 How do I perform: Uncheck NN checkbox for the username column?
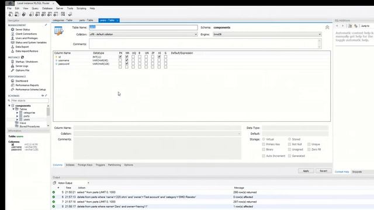click(x=127, y=61)
